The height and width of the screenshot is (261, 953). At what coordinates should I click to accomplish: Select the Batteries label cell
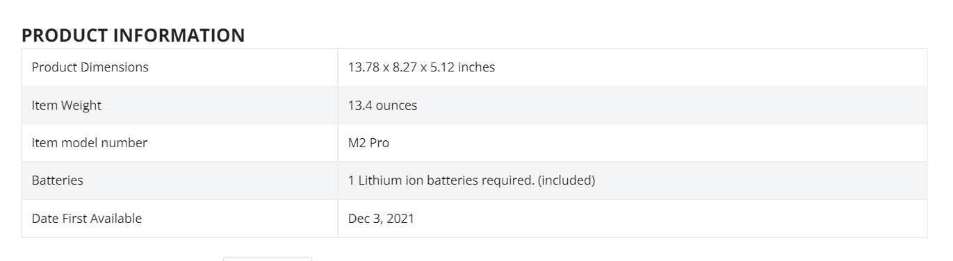179,180
